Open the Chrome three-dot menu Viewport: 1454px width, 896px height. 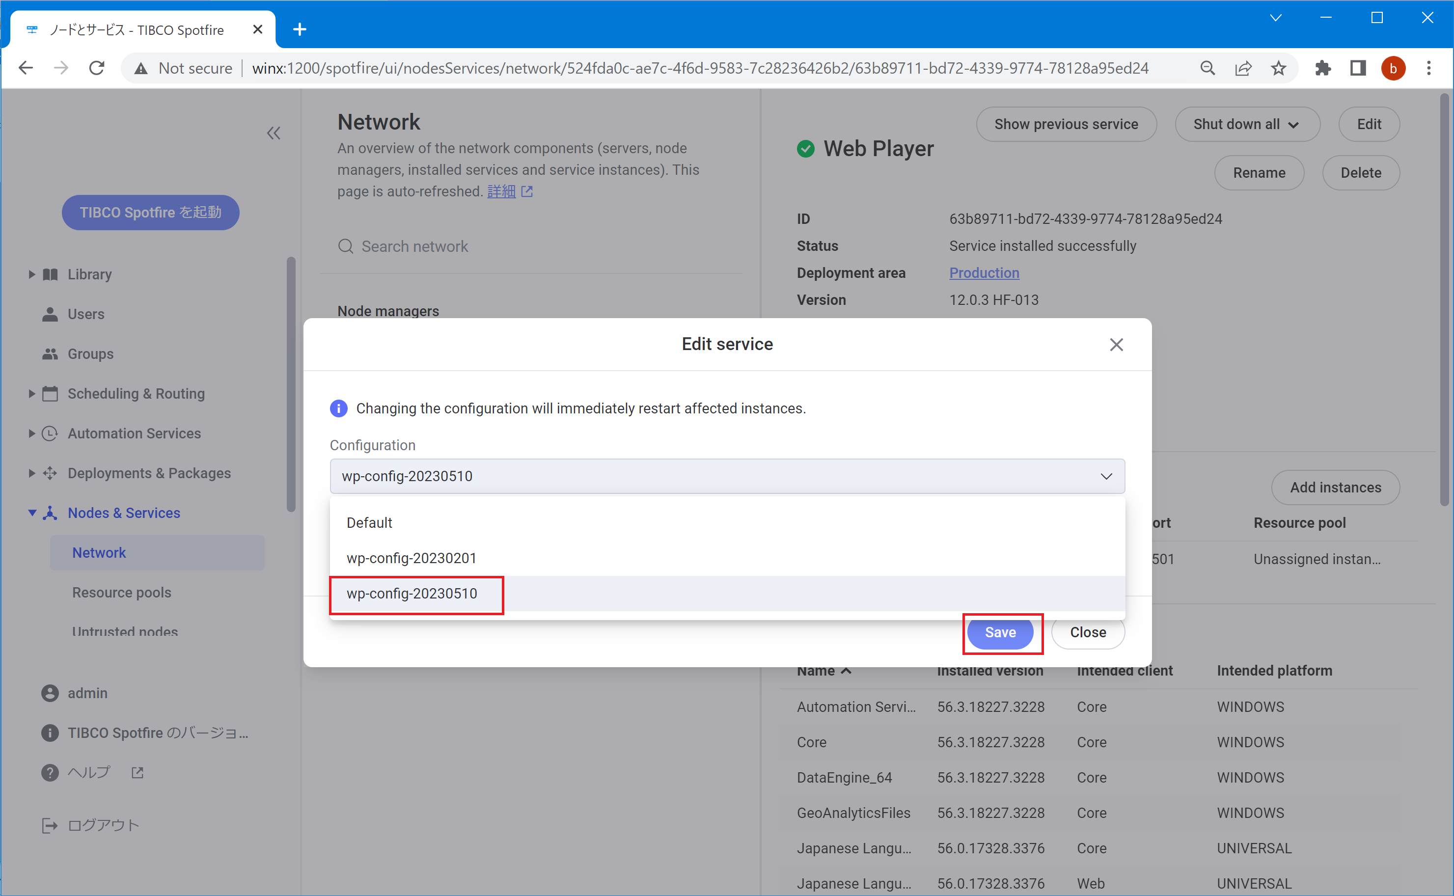pos(1429,68)
